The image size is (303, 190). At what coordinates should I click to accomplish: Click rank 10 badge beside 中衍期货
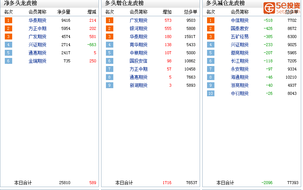[x=211, y=93]
